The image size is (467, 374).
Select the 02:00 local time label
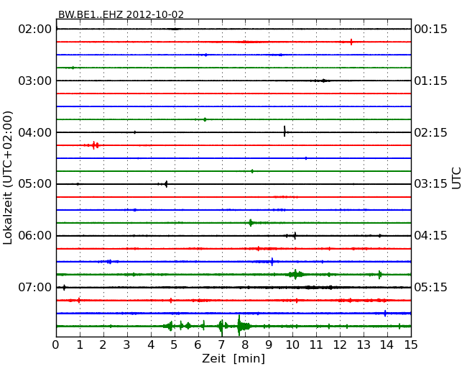[35, 29]
